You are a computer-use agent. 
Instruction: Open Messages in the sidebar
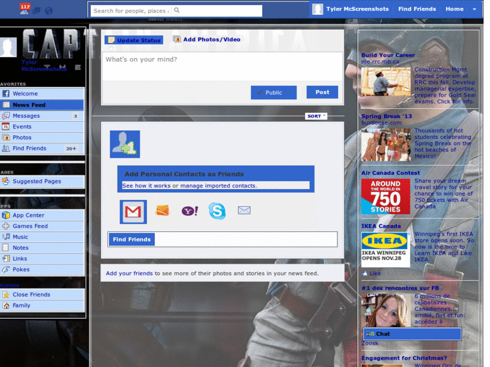(x=42, y=116)
